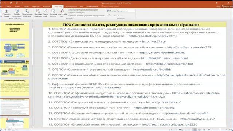Click spell check icon in status bar
Image resolution: width=233 pixels, height=131 pixels.
coord(9,130)
